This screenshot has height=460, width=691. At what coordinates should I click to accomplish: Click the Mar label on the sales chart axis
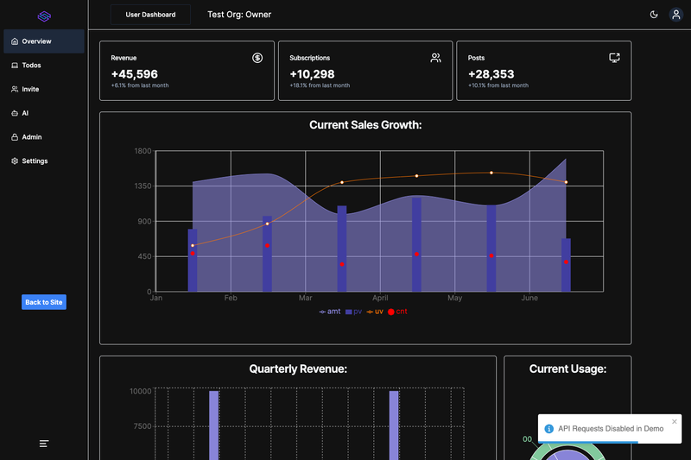tap(306, 298)
